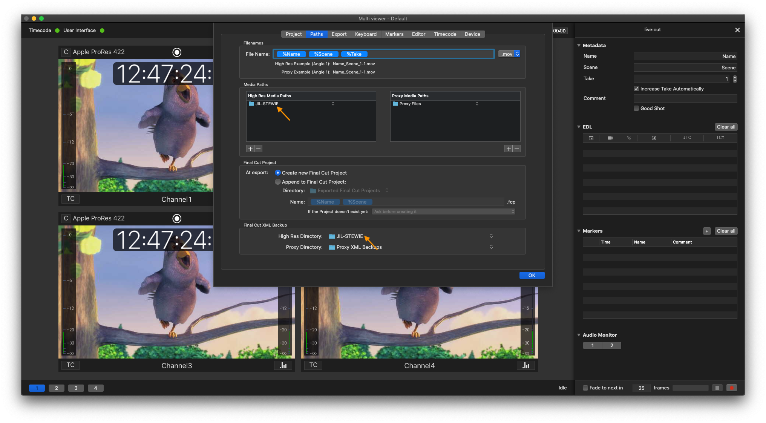Screen dimensions: 766x423
Task: Click OK to confirm preferences
Action: click(x=532, y=275)
